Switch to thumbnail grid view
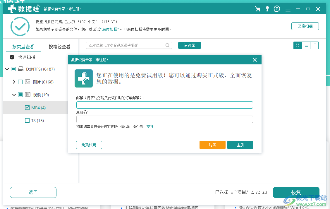 (x=298, y=45)
